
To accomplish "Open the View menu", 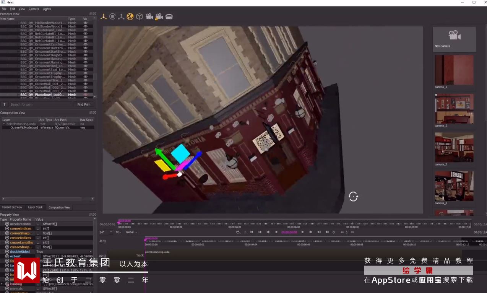I will pyautogui.click(x=22, y=9).
